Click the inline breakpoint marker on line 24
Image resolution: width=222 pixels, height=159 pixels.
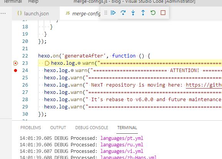pos(72,70)
